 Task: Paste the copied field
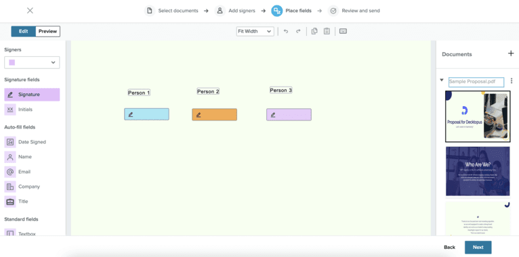click(x=327, y=31)
